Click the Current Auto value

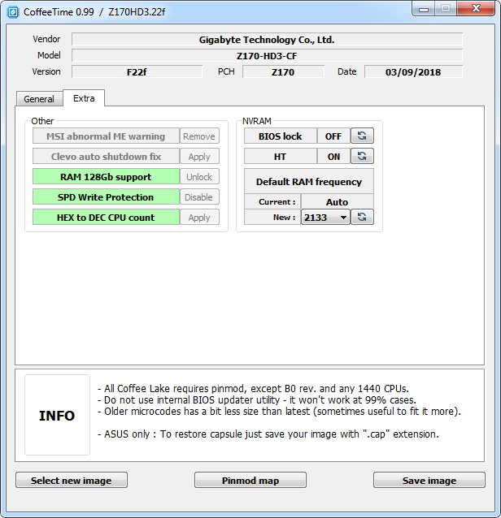tap(338, 202)
